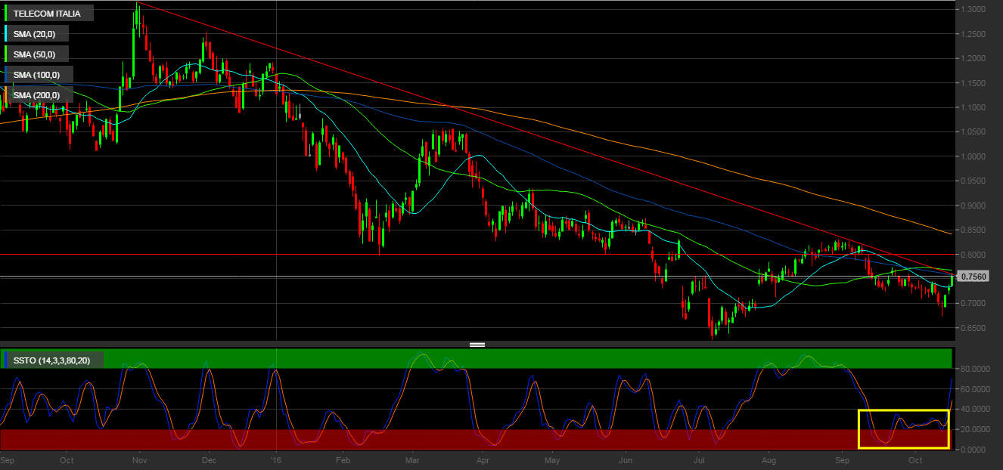Viewport: 1003px width, 470px height.
Task: Click the blue swatch beside the SSTO label
Action: pos(5,360)
